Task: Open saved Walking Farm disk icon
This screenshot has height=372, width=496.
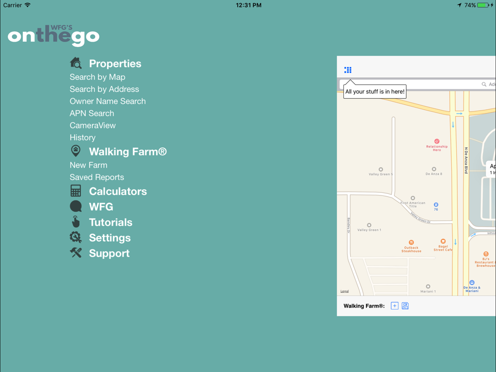Action: coord(405,306)
